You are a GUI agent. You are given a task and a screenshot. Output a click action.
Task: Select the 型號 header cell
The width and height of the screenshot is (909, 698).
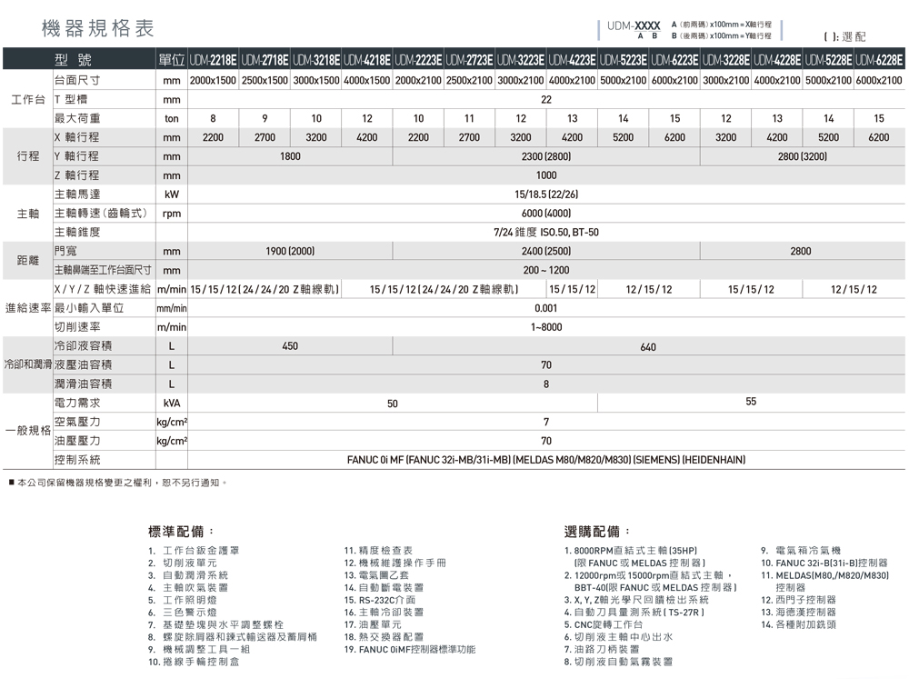pyautogui.click(x=73, y=60)
